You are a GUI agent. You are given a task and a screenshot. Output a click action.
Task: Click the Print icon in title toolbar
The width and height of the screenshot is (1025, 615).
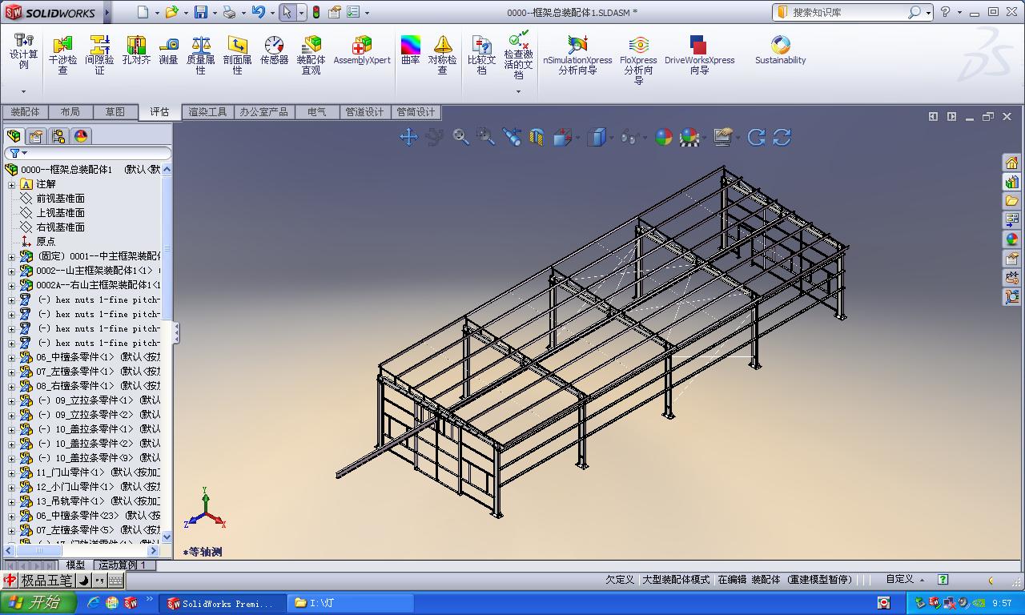230,12
